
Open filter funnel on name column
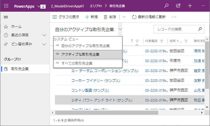coord(137,41)
